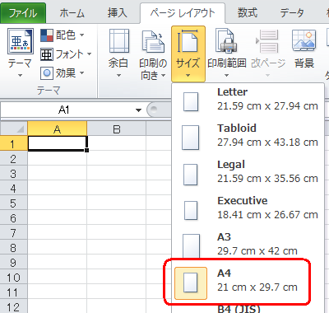Click the Select All corner button
329x313 pixels.
point(14,128)
